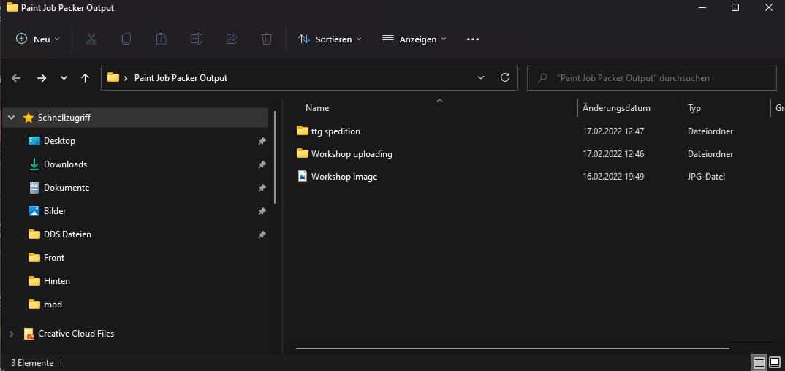Click the Cut scissors icon
The height and width of the screenshot is (371, 785).
coord(91,39)
